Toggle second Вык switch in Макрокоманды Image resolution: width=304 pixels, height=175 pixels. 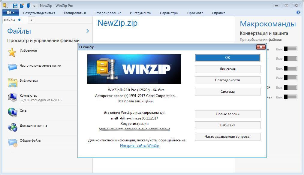pos(290,59)
